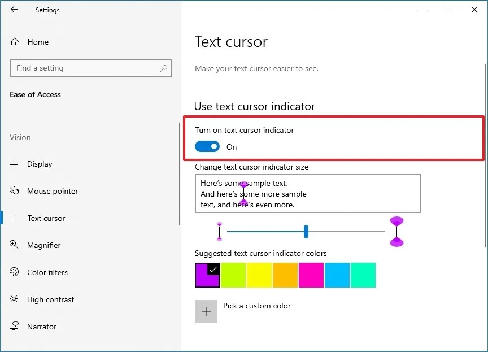Open Mouse pointer settings via its icon

[14, 191]
